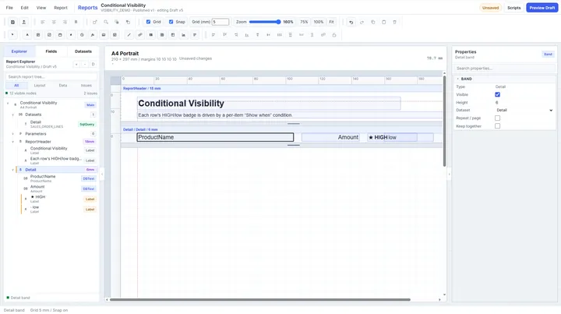This screenshot has height=314, width=561.
Task: Set zoom to 75% button
Action: (x=304, y=22)
